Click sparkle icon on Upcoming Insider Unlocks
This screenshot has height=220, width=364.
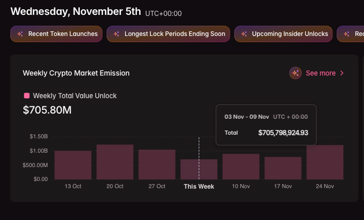point(244,34)
